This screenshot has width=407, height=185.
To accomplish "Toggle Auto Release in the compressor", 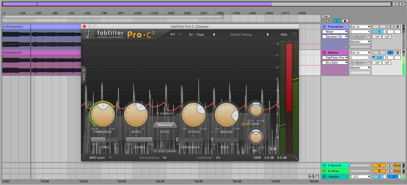I will point(215,132).
